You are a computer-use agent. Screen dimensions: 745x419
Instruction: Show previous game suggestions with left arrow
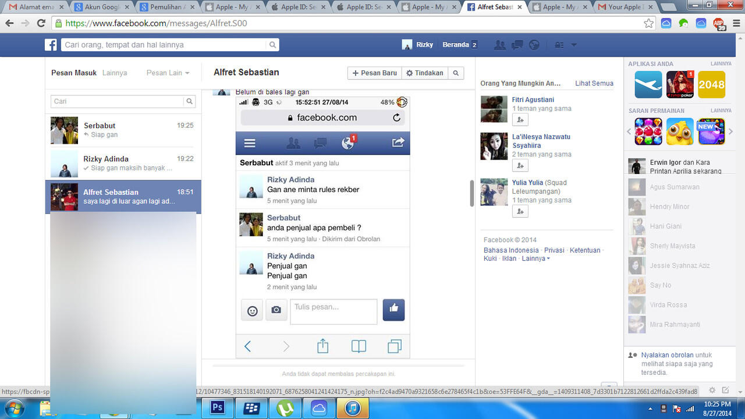pos(629,132)
